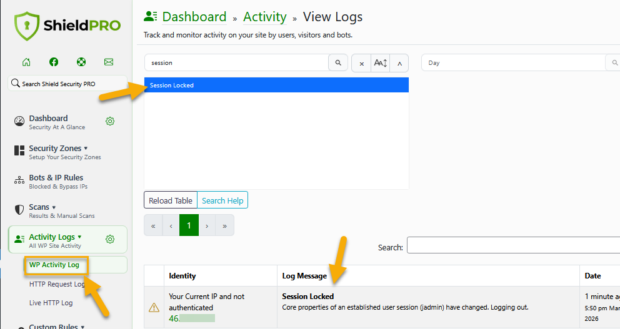Collapse the Activity Logs menu
The width and height of the screenshot is (620, 329).
coord(56,240)
